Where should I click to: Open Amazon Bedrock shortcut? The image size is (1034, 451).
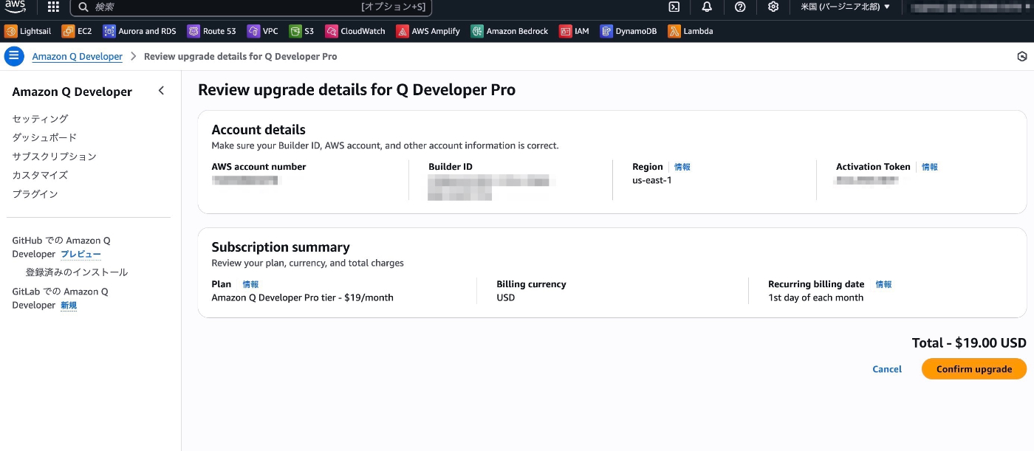pyautogui.click(x=510, y=31)
